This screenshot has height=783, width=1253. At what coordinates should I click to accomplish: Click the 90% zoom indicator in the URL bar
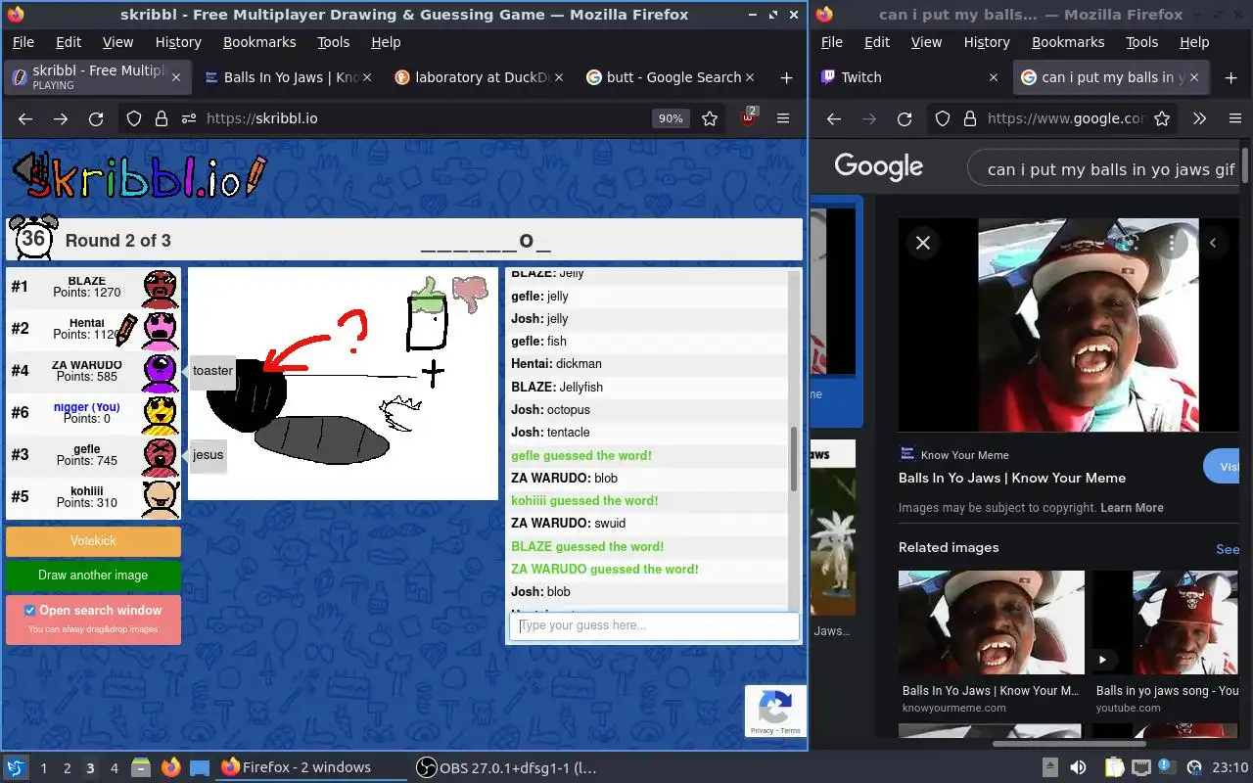coord(671,118)
